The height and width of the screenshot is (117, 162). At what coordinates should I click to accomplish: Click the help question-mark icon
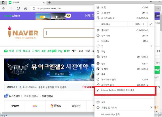click(x=98, y=107)
